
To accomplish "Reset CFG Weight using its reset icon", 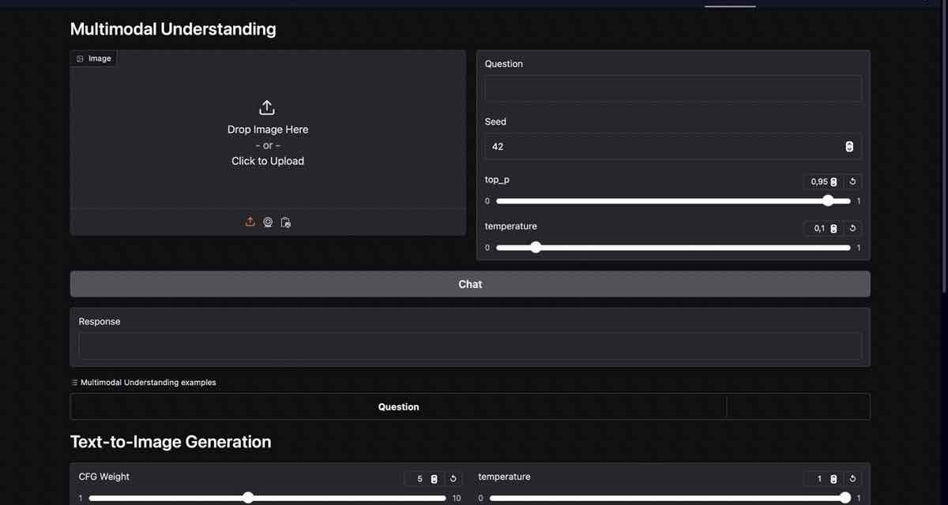I will click(x=453, y=478).
